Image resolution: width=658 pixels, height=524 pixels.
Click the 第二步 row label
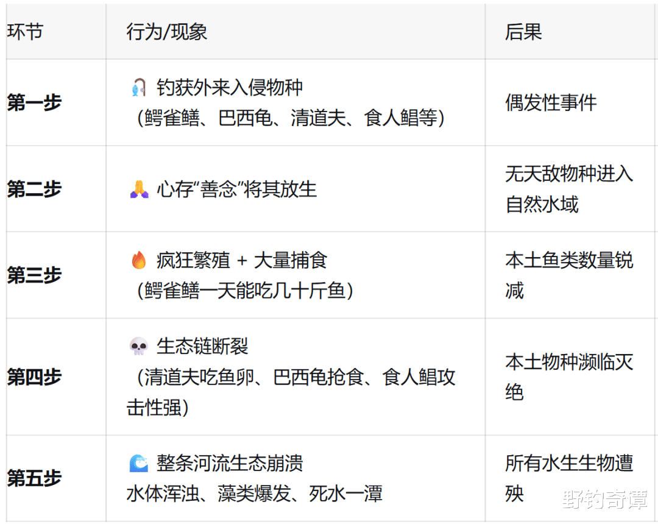[34, 189]
